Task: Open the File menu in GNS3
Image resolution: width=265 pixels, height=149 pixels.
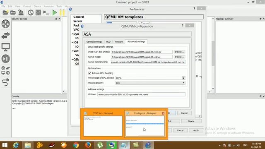Action: (3, 6)
